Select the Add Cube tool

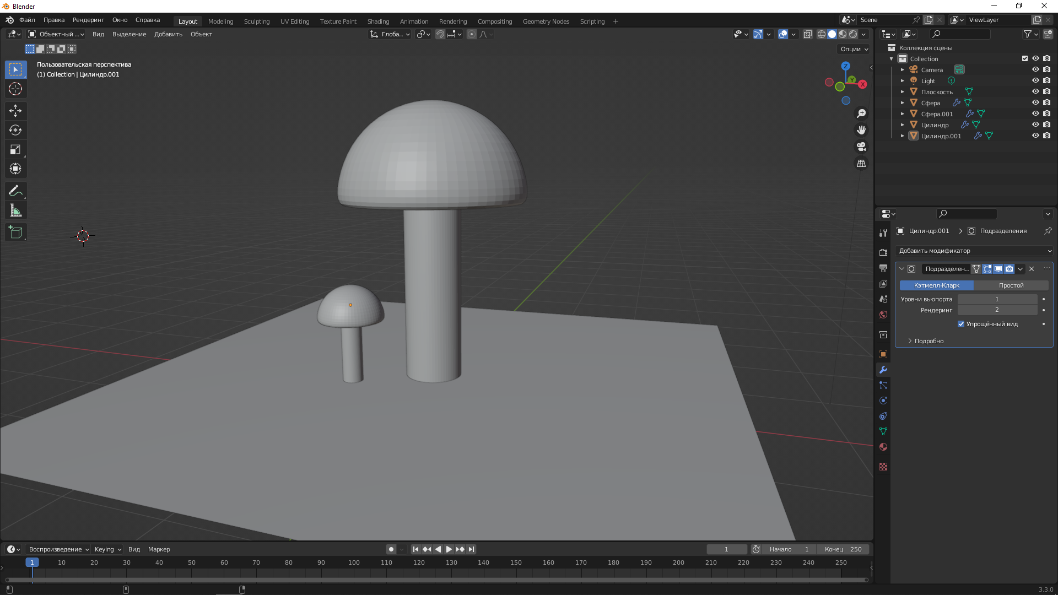(x=15, y=232)
